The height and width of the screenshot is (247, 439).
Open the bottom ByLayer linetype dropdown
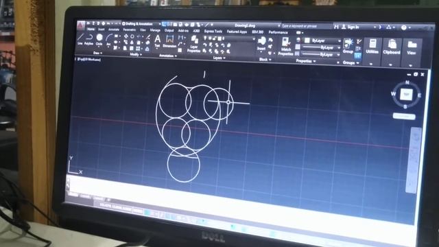pyautogui.click(x=321, y=54)
